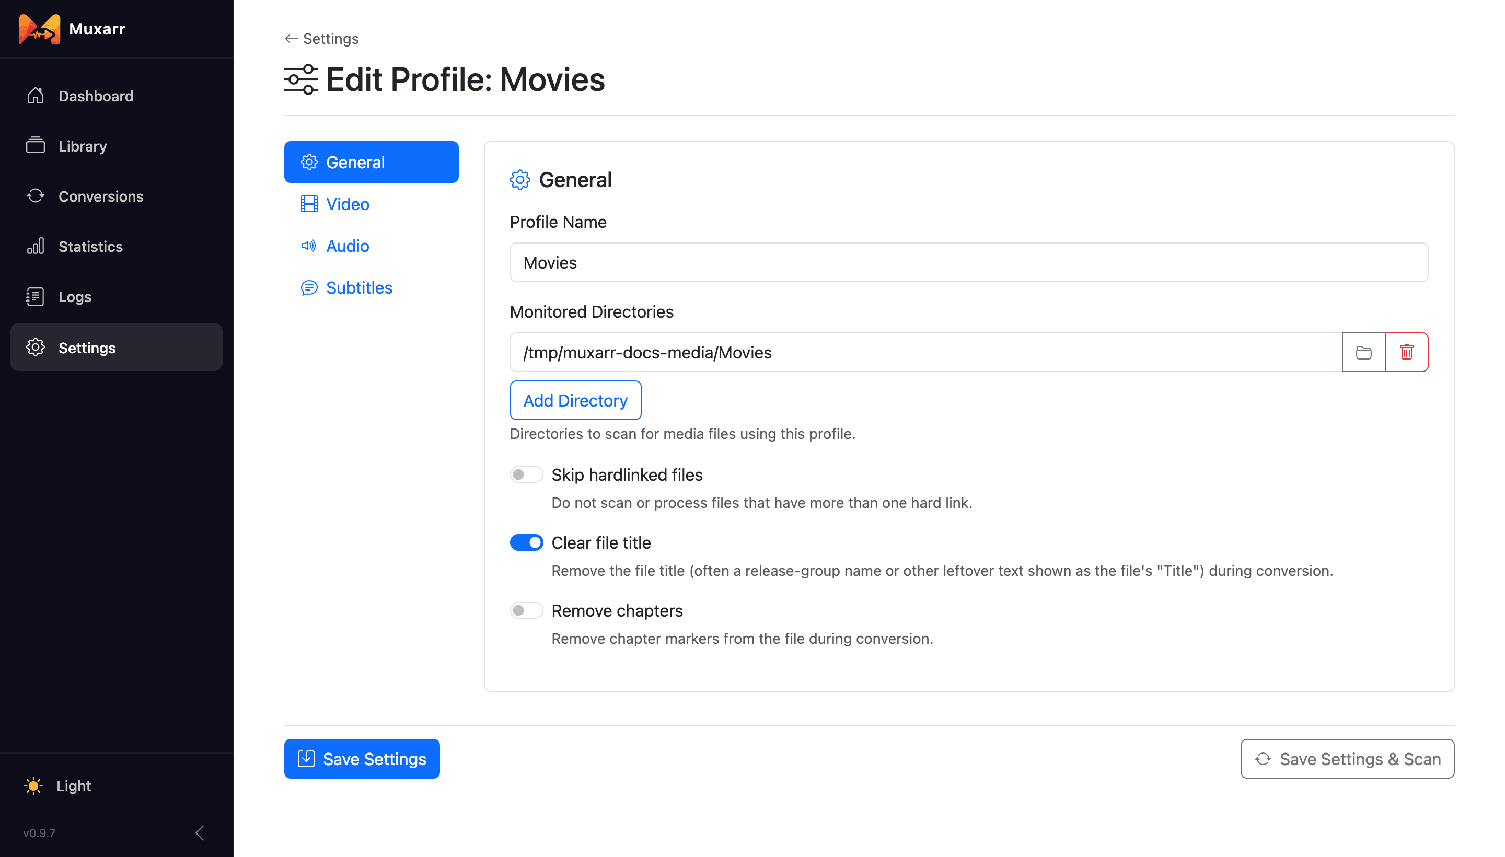Viewport: 1505px width, 857px height.
Task: Click the monitored directory path field
Action: coord(926,352)
